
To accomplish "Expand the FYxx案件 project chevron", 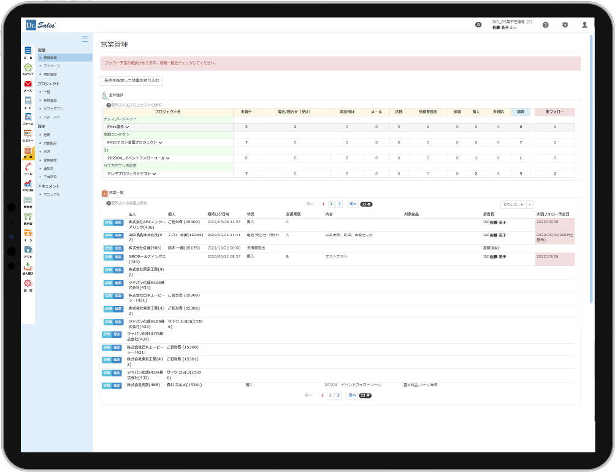I will pyautogui.click(x=128, y=127).
